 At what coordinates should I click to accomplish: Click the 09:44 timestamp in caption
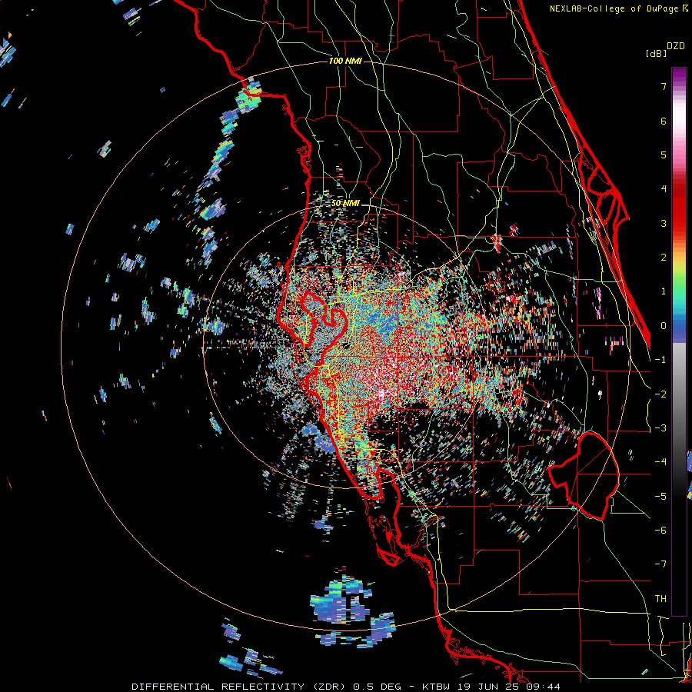pyautogui.click(x=544, y=687)
